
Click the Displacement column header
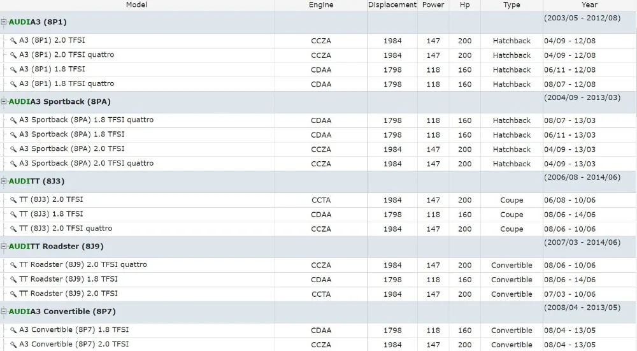392,5
